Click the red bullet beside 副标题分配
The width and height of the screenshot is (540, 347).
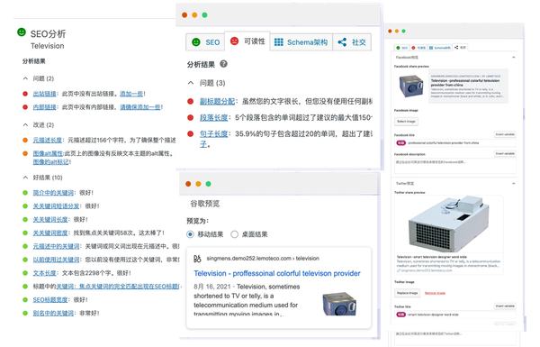click(190, 102)
